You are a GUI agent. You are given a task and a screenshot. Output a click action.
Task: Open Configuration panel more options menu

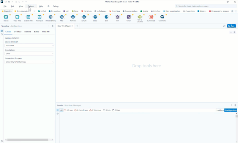(x=49, y=26)
